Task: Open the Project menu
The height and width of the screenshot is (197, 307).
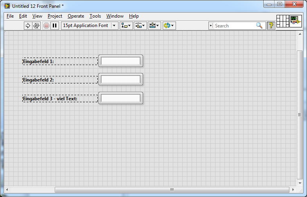Action: tap(55, 16)
